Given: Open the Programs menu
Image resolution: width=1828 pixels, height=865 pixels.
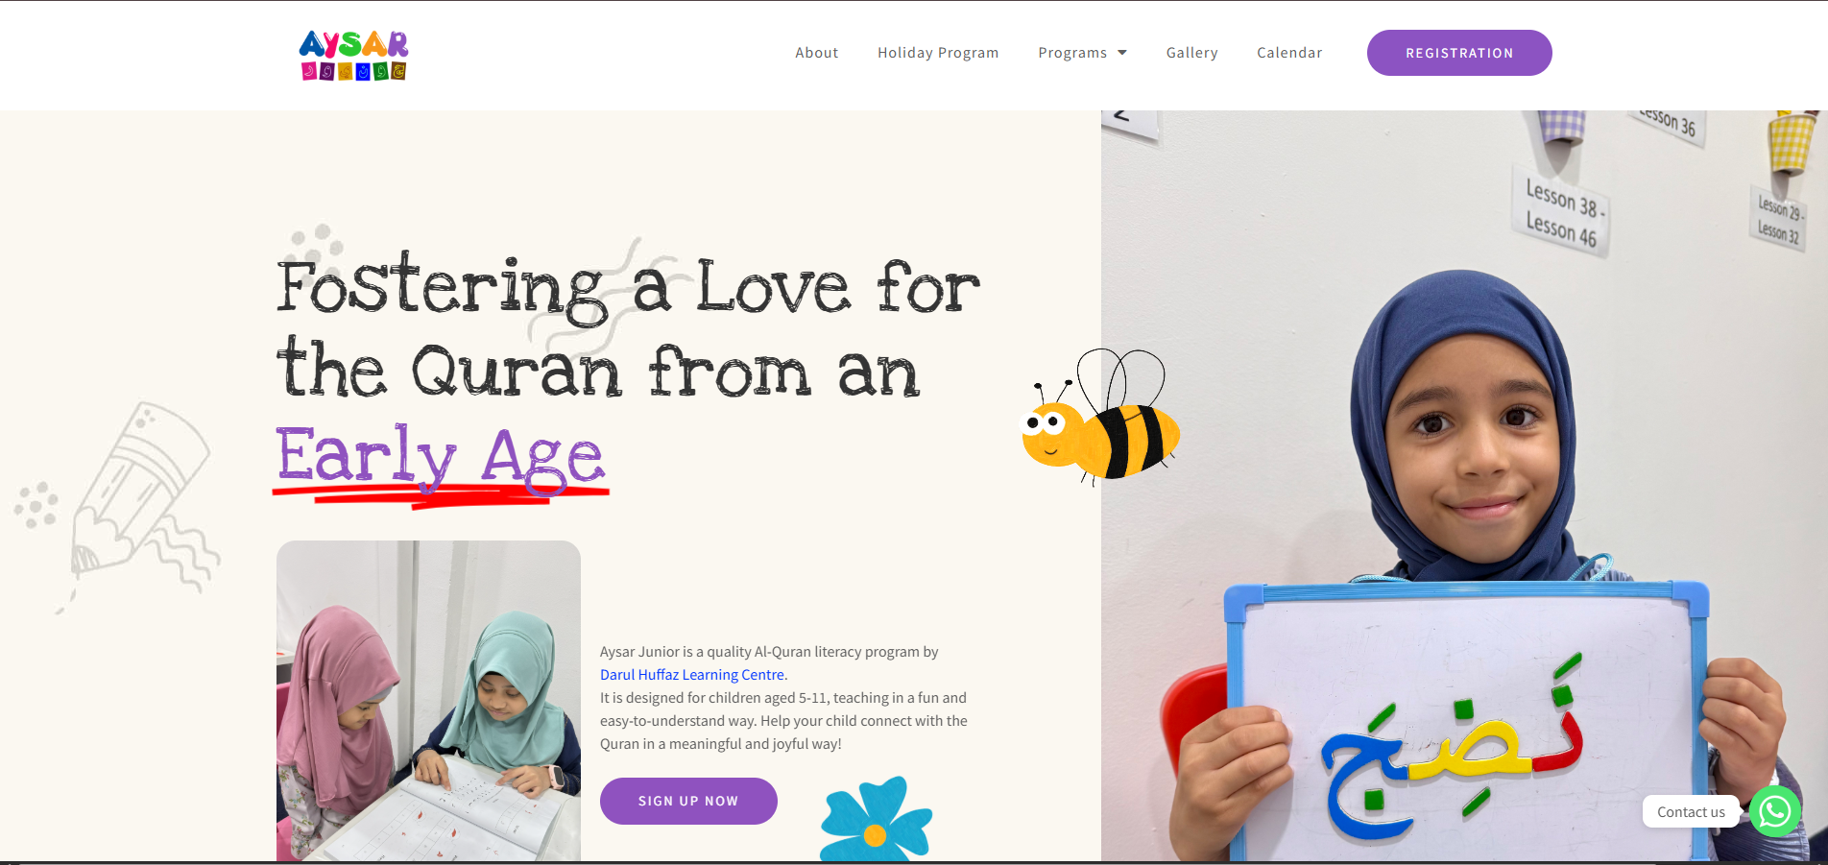Looking at the screenshot, I should (x=1072, y=53).
